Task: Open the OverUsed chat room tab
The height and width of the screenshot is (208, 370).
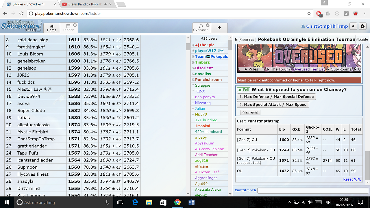Action: point(201,28)
